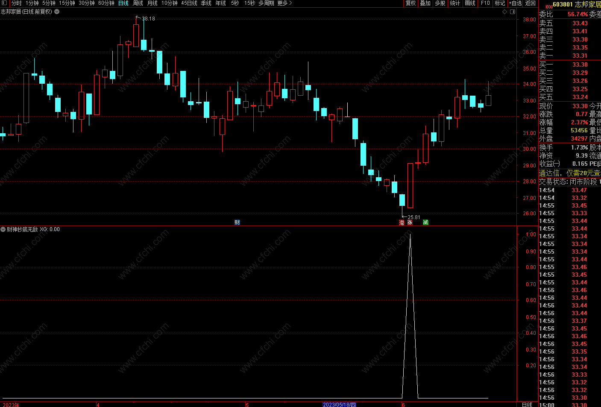Select the 30分钟 period
This screenshot has width=601, height=407.
[x=87, y=3]
